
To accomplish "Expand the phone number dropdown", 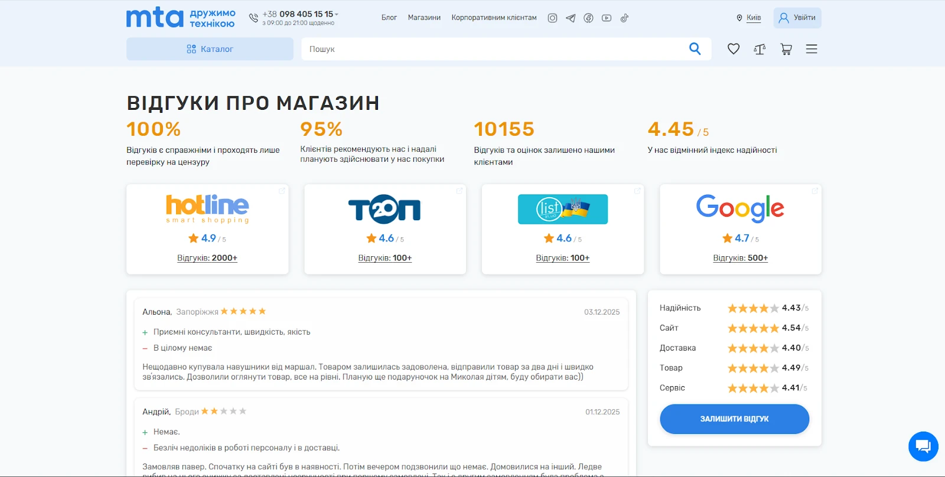I will 337,14.
